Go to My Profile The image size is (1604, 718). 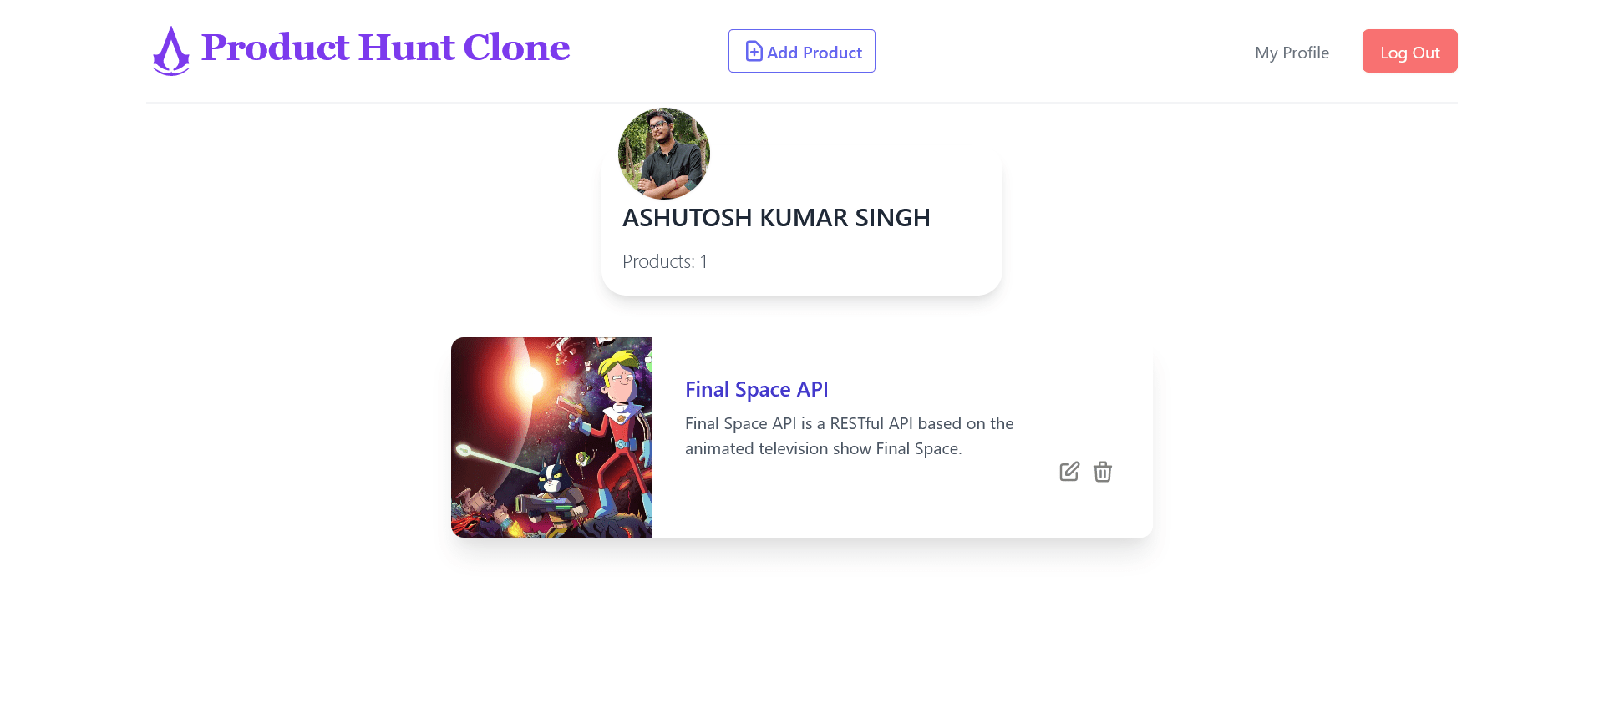[x=1292, y=53]
